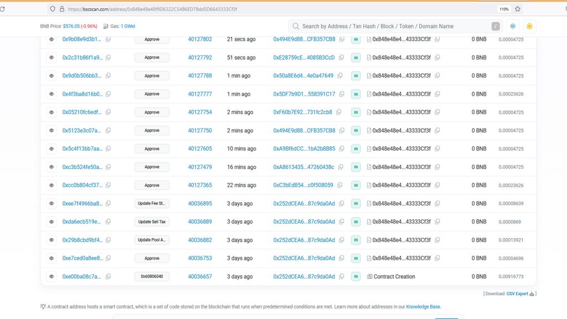
Task: Bookmark this page with the star icon
Action: tap(518, 9)
